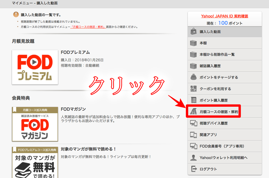Click the devices icon beside 関連アプリ

pyautogui.click(x=194, y=135)
